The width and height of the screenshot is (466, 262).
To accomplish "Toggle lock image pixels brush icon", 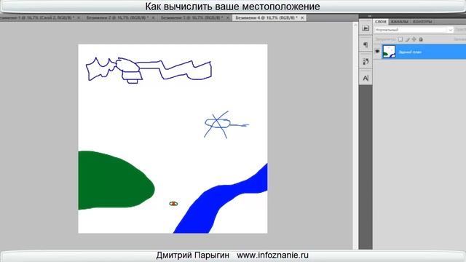I will (x=407, y=39).
